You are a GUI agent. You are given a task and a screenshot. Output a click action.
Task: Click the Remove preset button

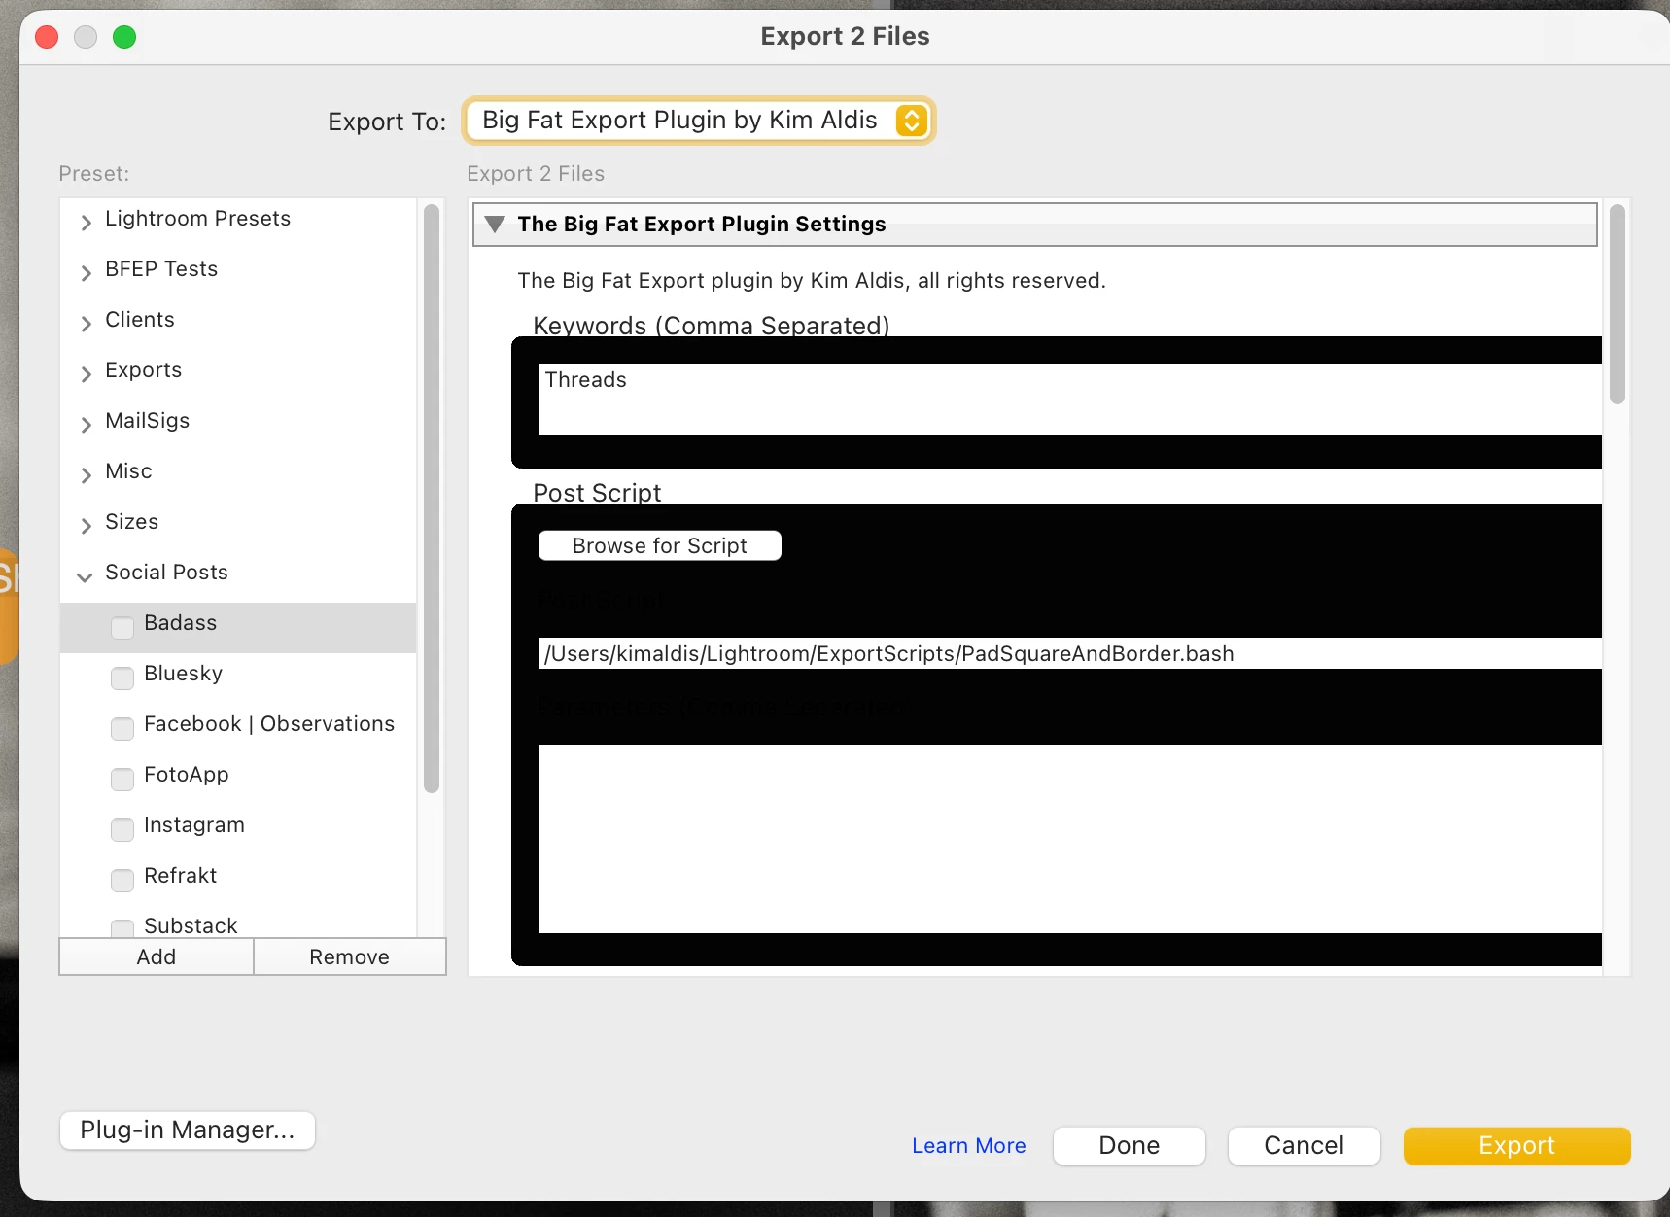point(350,956)
